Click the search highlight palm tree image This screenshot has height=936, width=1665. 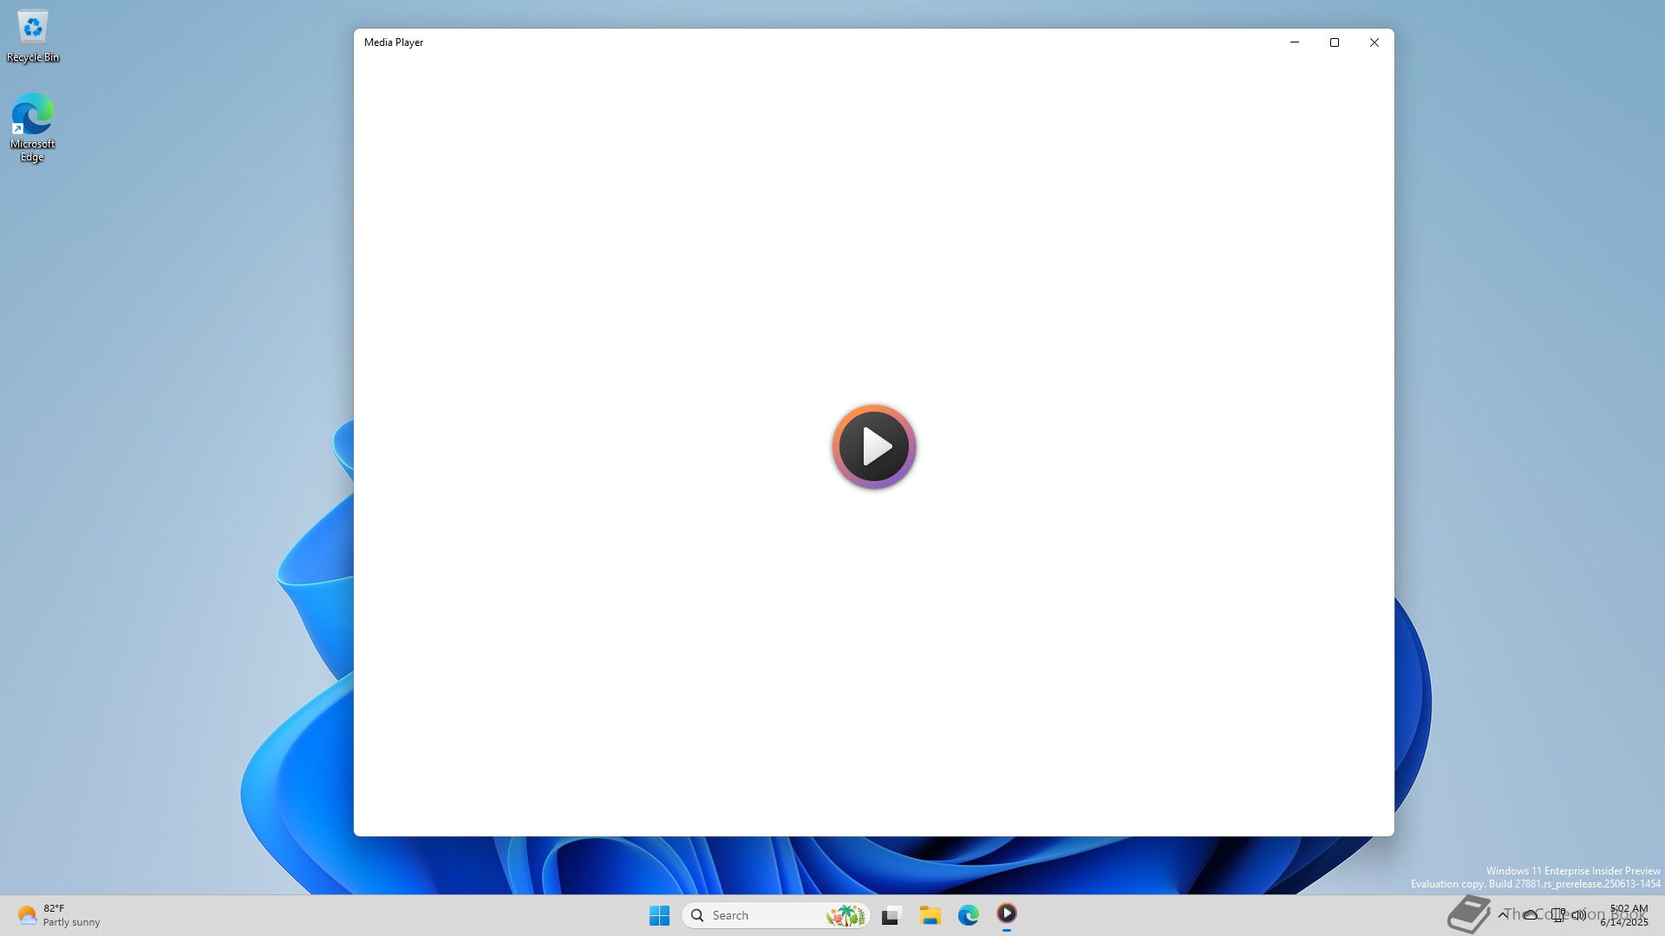846,915
